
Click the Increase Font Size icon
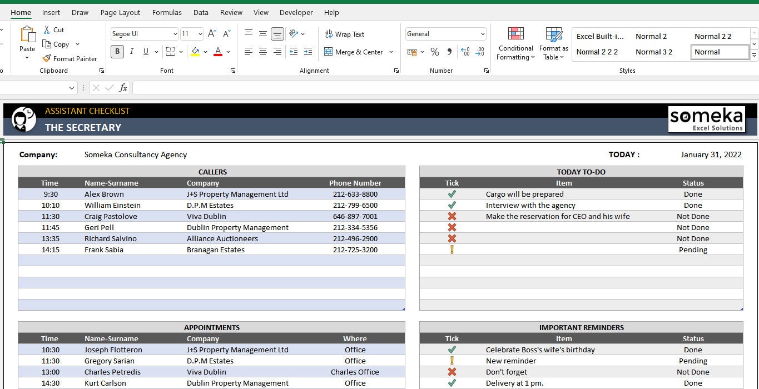pyautogui.click(x=212, y=34)
